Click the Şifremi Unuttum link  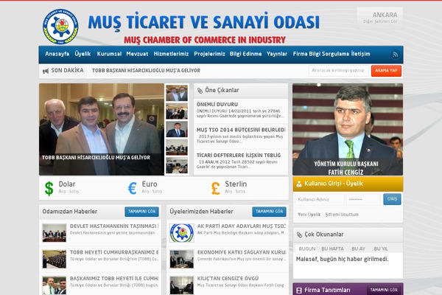(342, 215)
